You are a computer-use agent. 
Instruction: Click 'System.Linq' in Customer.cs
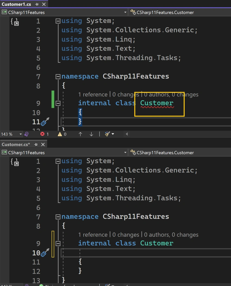coord(109,180)
